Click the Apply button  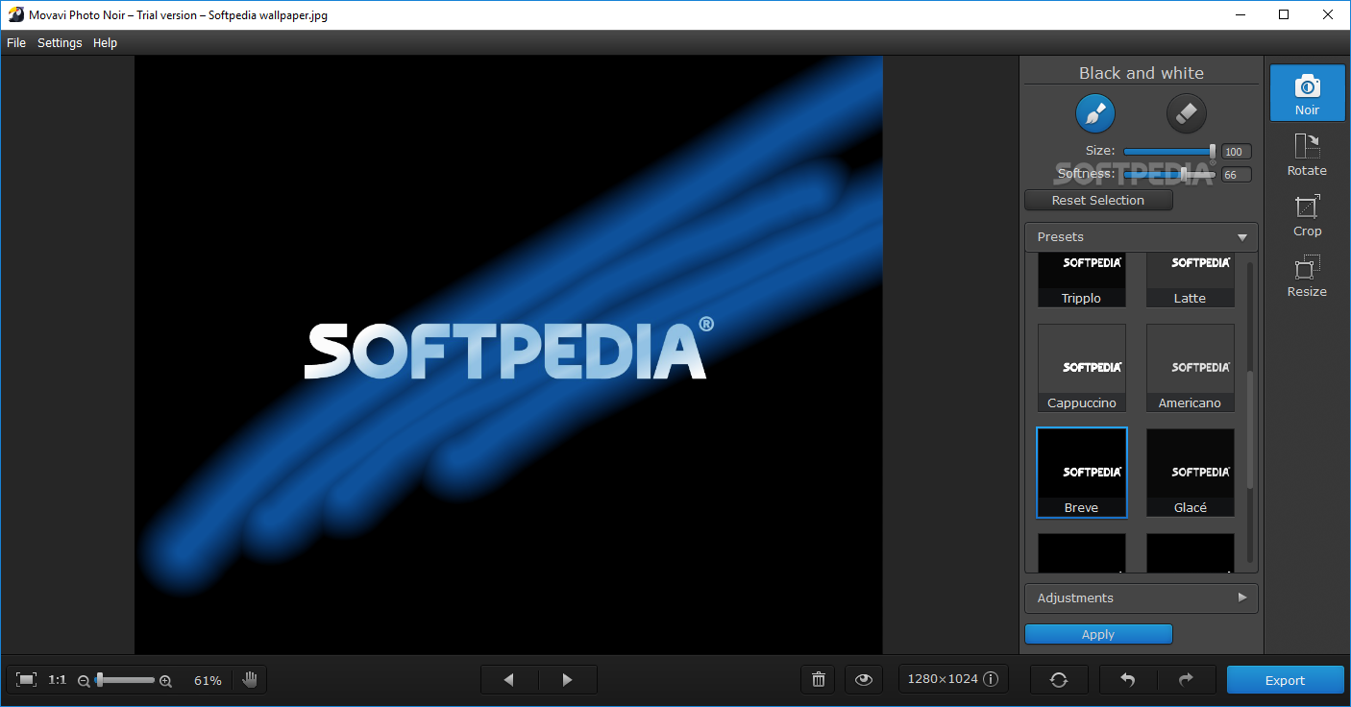point(1098,634)
